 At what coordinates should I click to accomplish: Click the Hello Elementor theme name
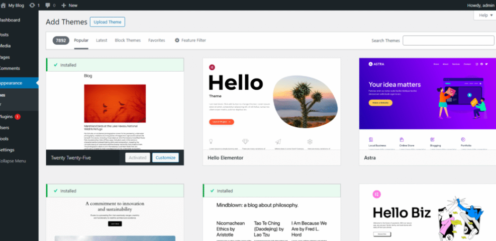click(226, 157)
